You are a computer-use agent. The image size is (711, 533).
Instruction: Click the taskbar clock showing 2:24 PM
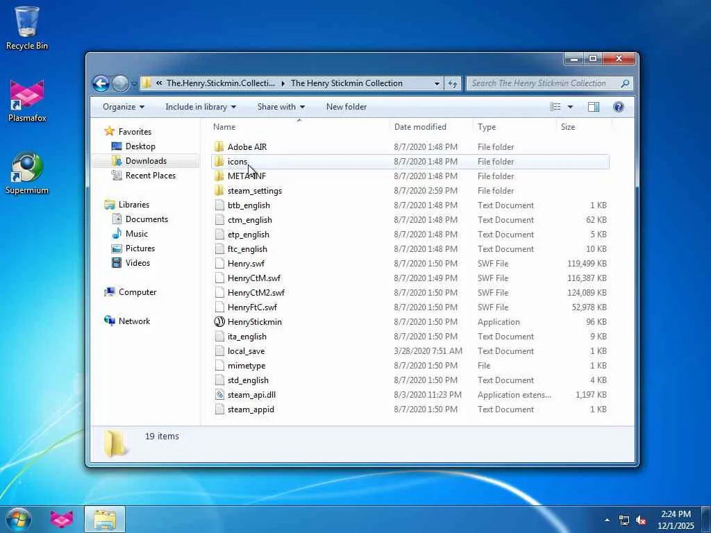(676, 520)
